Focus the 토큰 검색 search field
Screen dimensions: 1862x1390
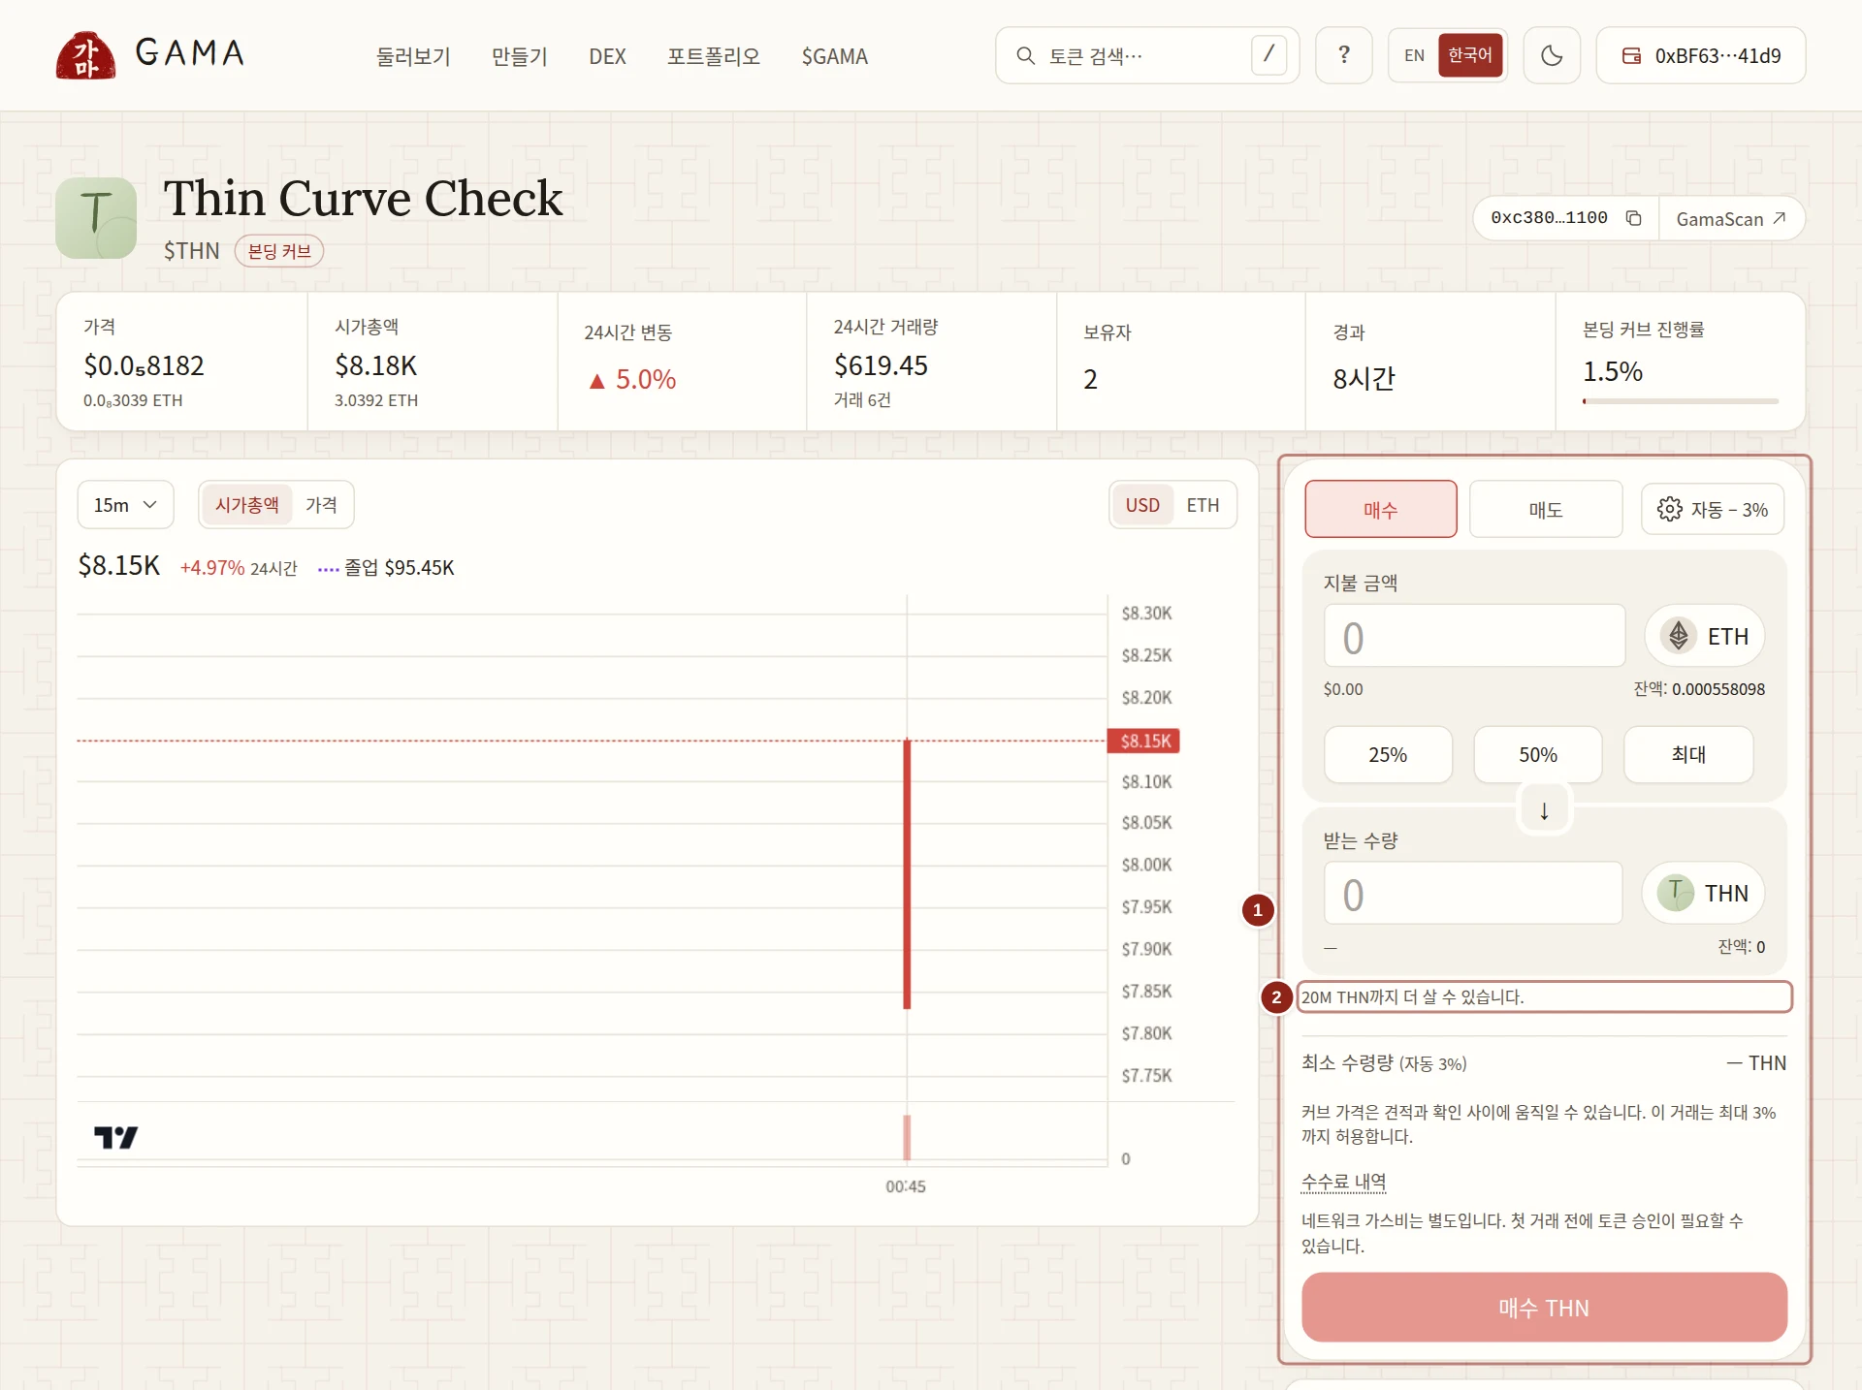coord(1147,55)
